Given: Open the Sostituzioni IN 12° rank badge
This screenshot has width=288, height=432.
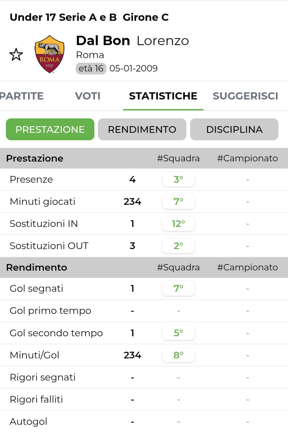Looking at the screenshot, I should click(x=178, y=224).
